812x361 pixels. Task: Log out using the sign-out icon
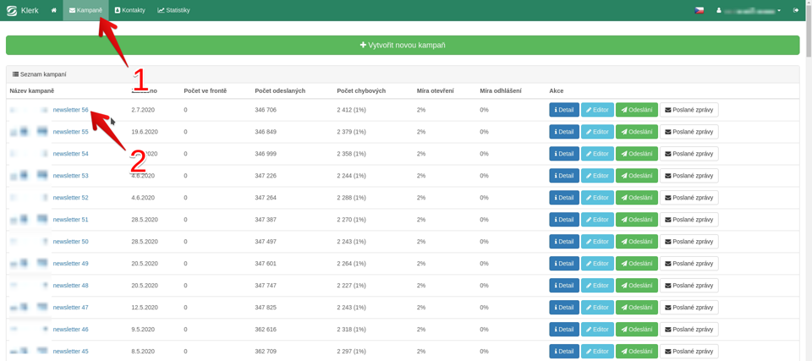coord(796,10)
